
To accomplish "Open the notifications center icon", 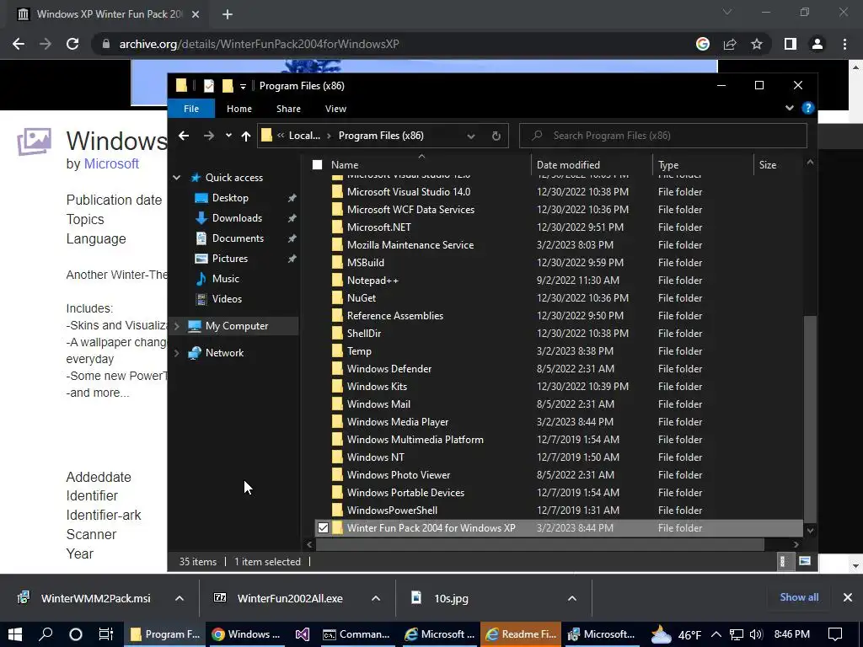I will point(835,634).
